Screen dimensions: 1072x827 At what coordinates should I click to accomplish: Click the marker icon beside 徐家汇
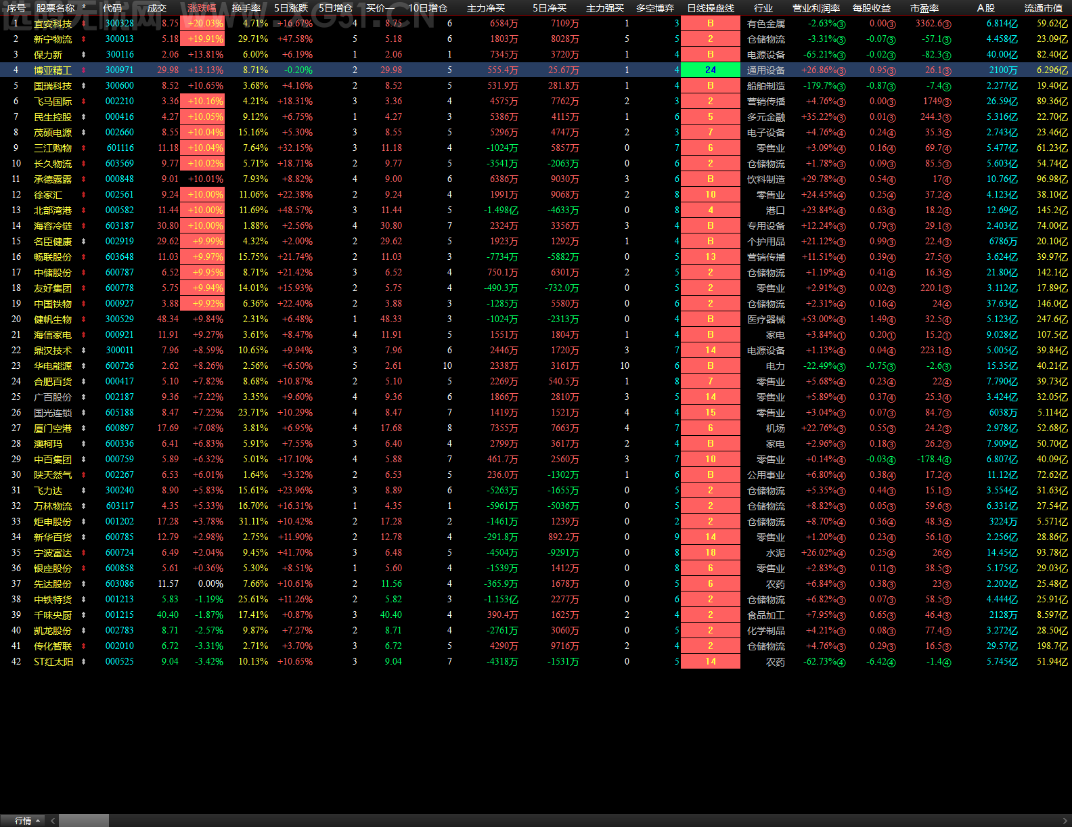83,195
